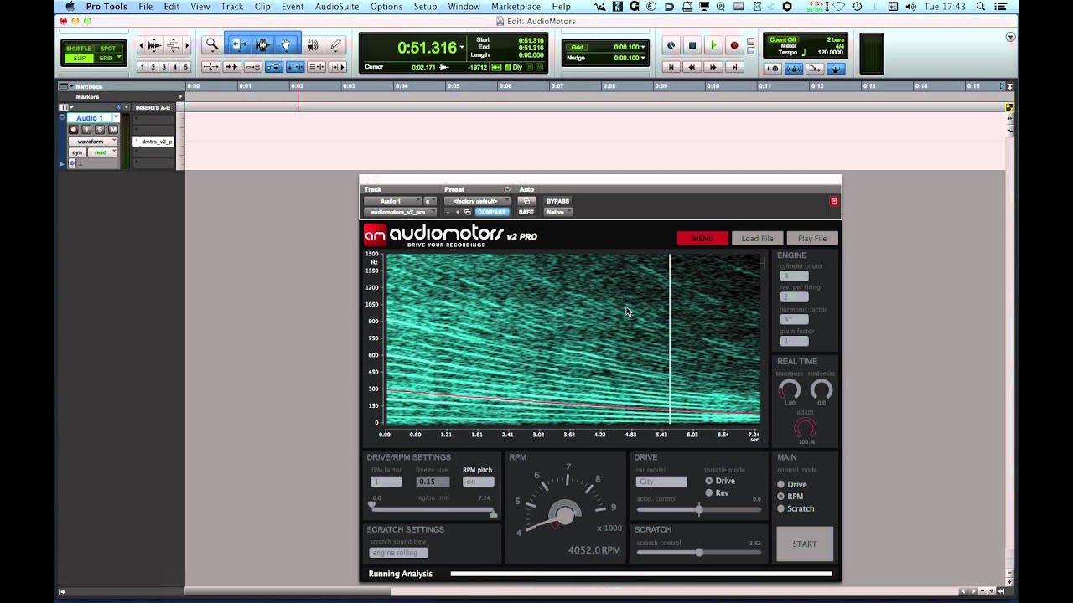Select SLIP edit mode
1073x603 pixels.
(x=79, y=58)
